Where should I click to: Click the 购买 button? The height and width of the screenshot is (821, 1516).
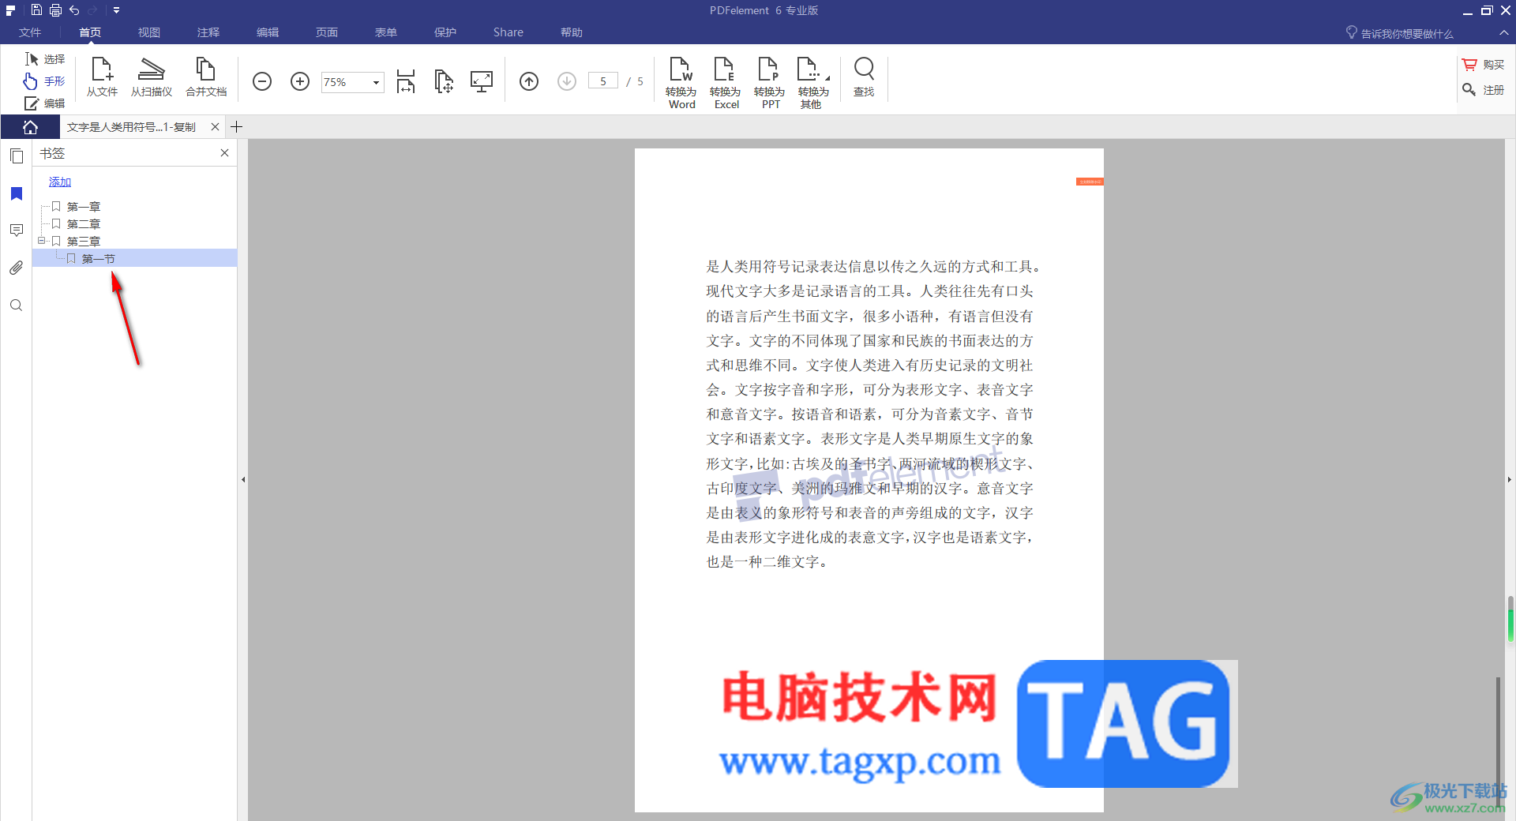(x=1484, y=65)
